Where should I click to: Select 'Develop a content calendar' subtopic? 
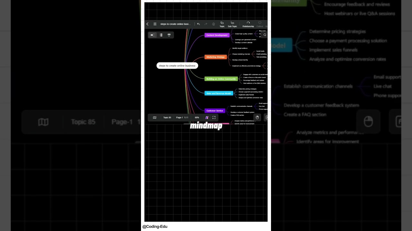(244, 42)
